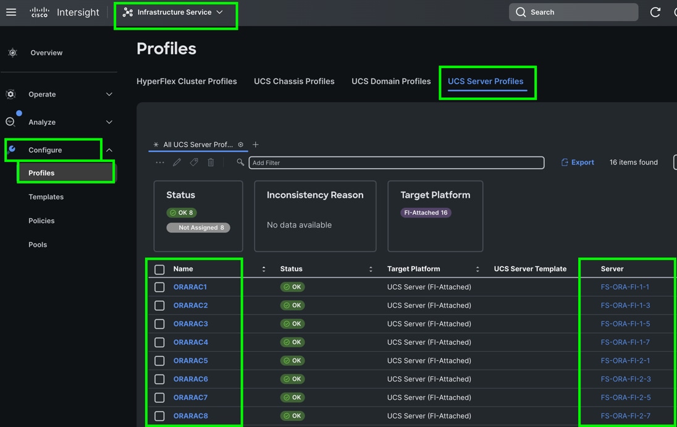Add a new view tab with plus icon

tap(256, 145)
